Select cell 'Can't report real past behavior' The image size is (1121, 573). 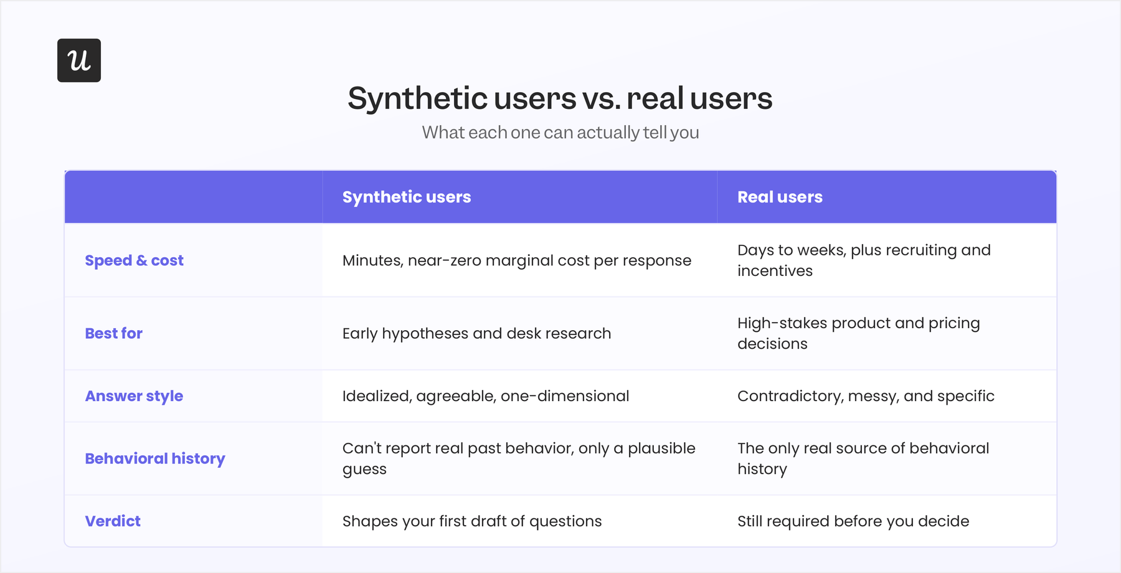coord(519,458)
